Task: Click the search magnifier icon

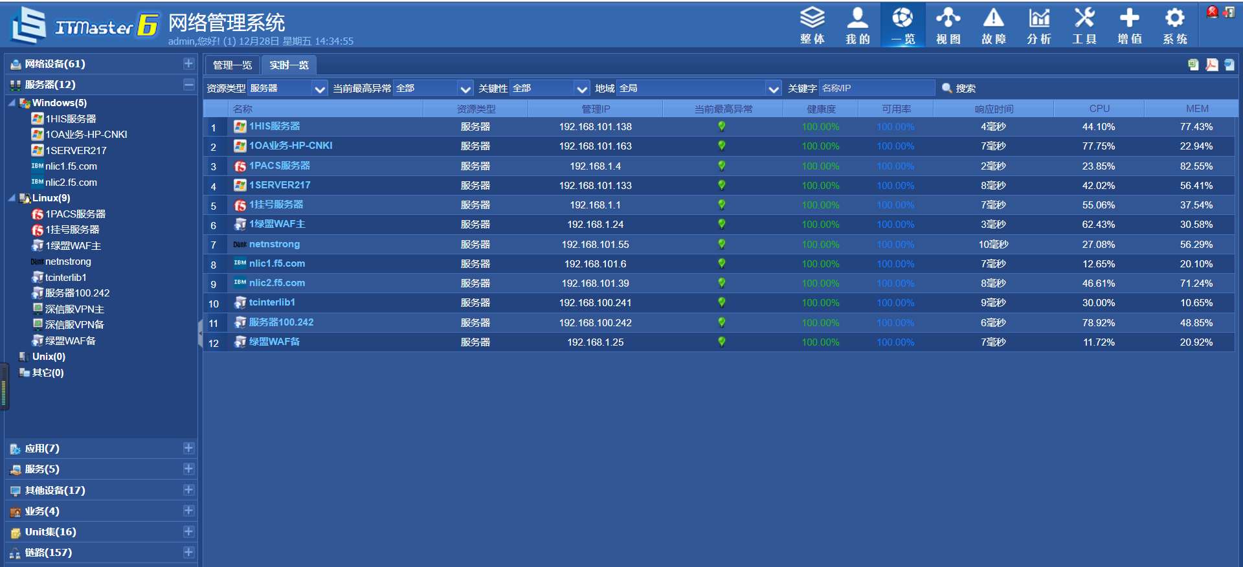Action: [946, 88]
